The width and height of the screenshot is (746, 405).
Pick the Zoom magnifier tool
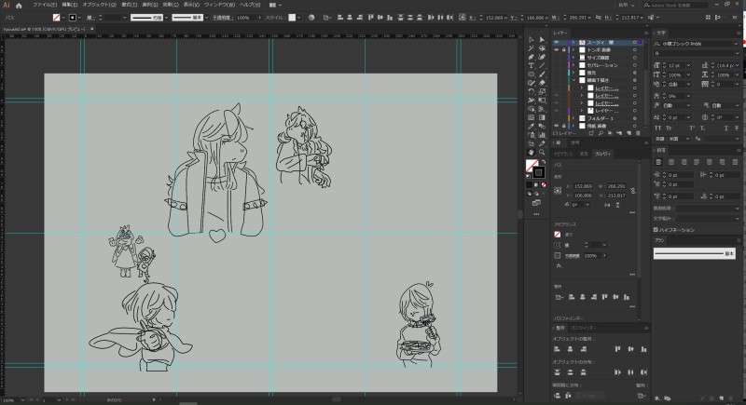(543, 152)
